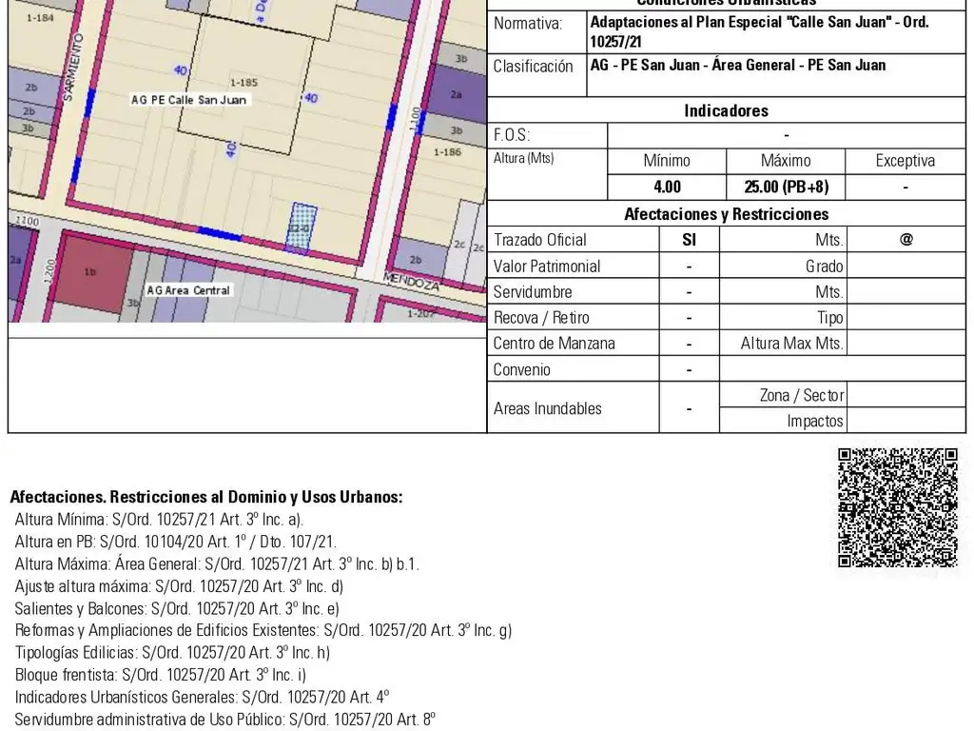Click the SI value for Trazado Oficial

tap(689, 240)
